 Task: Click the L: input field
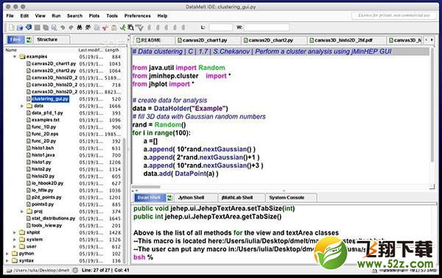[x=221, y=27]
